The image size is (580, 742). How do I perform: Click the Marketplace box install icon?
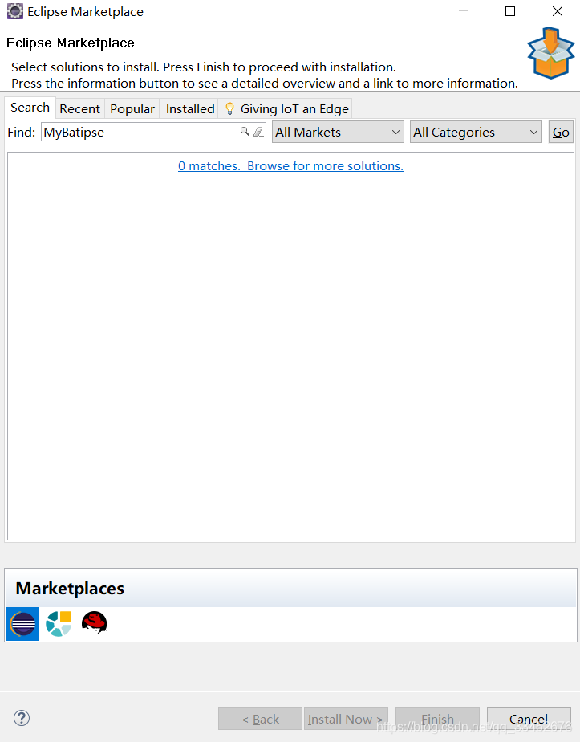point(551,53)
